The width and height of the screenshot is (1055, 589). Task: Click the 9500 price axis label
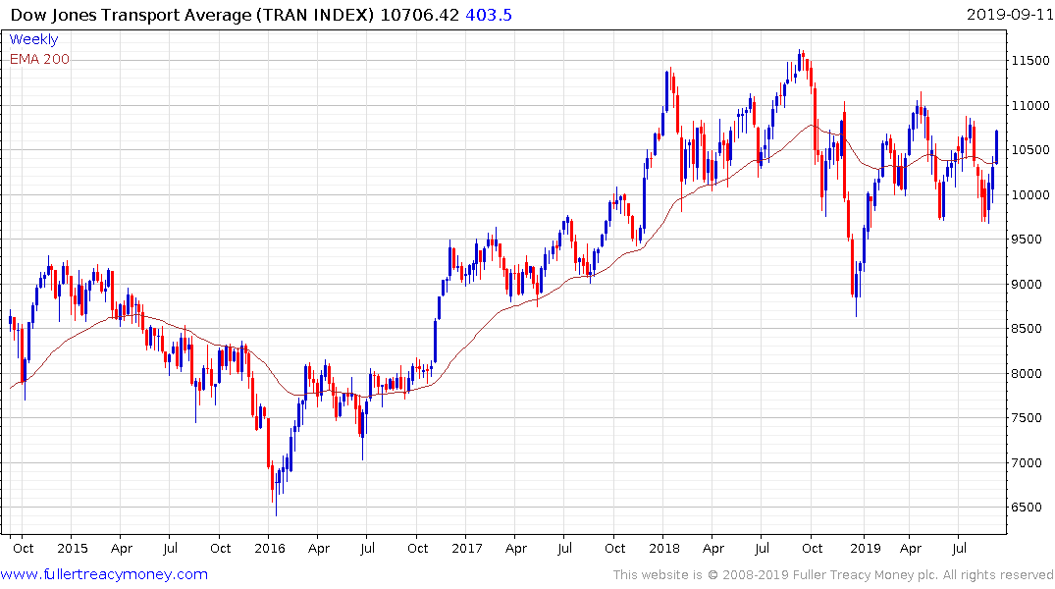tap(1027, 239)
